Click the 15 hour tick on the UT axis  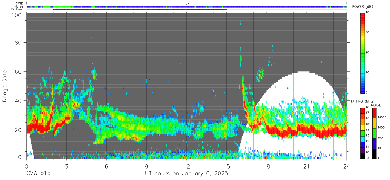(x=227, y=166)
